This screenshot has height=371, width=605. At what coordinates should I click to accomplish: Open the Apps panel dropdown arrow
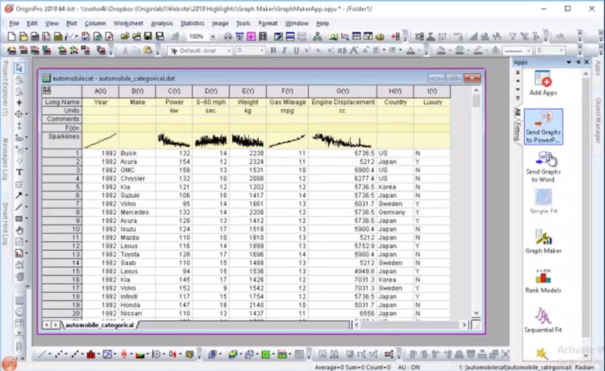coord(568,62)
